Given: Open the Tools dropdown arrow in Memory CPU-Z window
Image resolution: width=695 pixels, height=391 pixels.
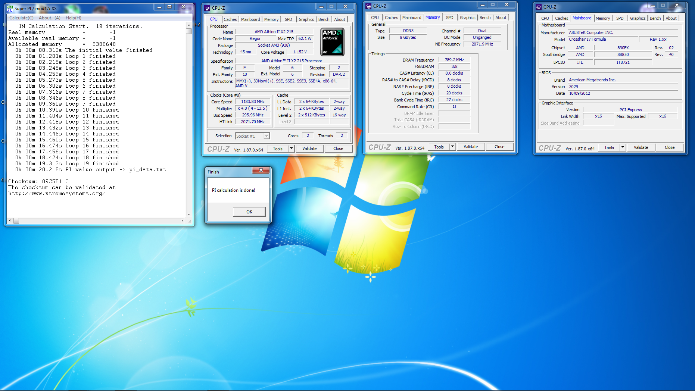Looking at the screenshot, I should pyautogui.click(x=453, y=147).
